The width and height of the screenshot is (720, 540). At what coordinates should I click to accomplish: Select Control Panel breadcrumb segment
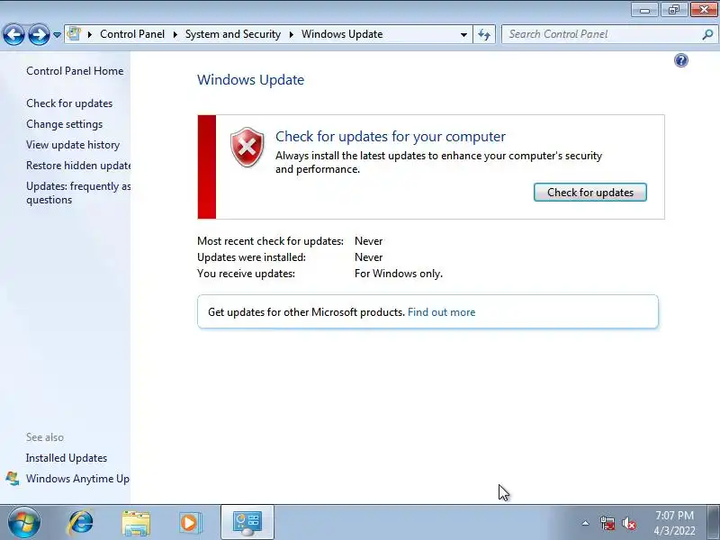click(132, 34)
